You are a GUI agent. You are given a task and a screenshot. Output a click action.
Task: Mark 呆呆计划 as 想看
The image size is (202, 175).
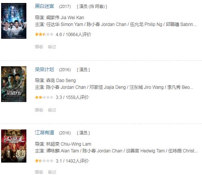(39, 110)
